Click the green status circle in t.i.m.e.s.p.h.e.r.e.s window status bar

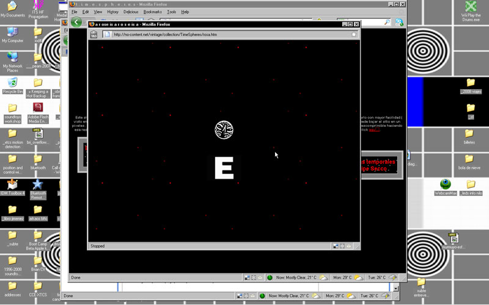click(x=270, y=278)
